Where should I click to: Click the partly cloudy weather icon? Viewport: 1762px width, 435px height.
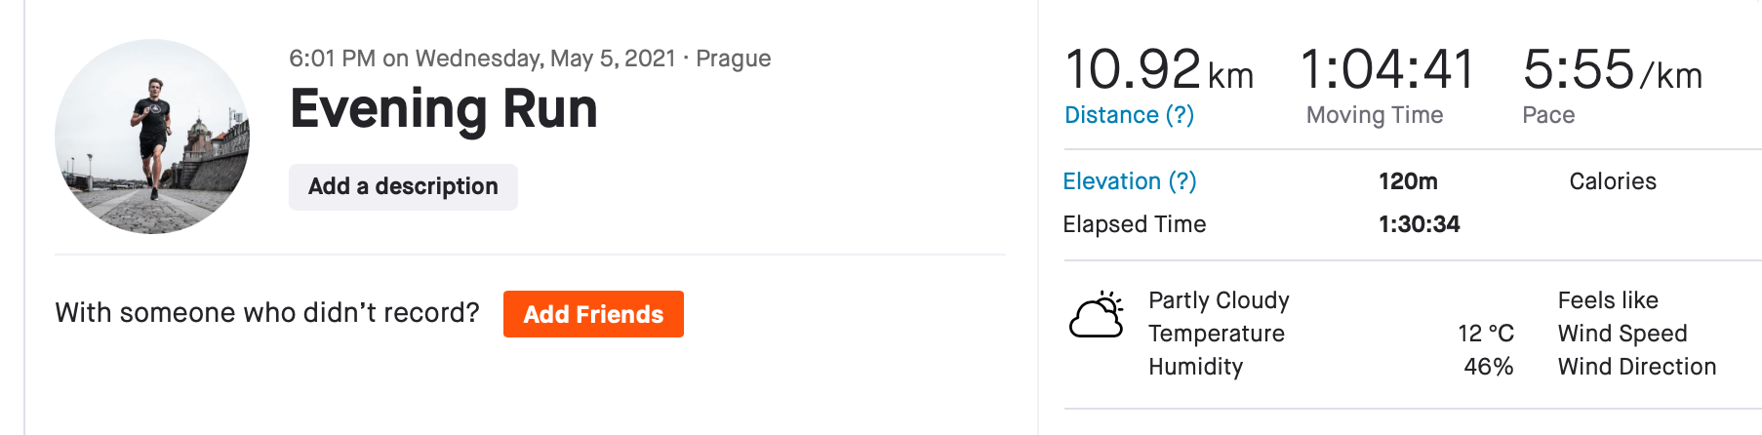(1097, 314)
